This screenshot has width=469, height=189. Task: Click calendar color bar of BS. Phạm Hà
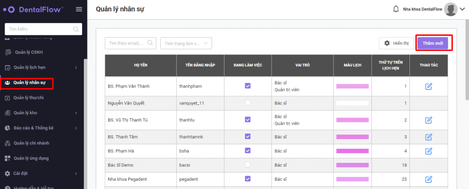pyautogui.click(x=352, y=151)
